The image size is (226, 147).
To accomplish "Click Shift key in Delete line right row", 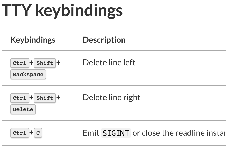I will pyautogui.click(x=45, y=98).
